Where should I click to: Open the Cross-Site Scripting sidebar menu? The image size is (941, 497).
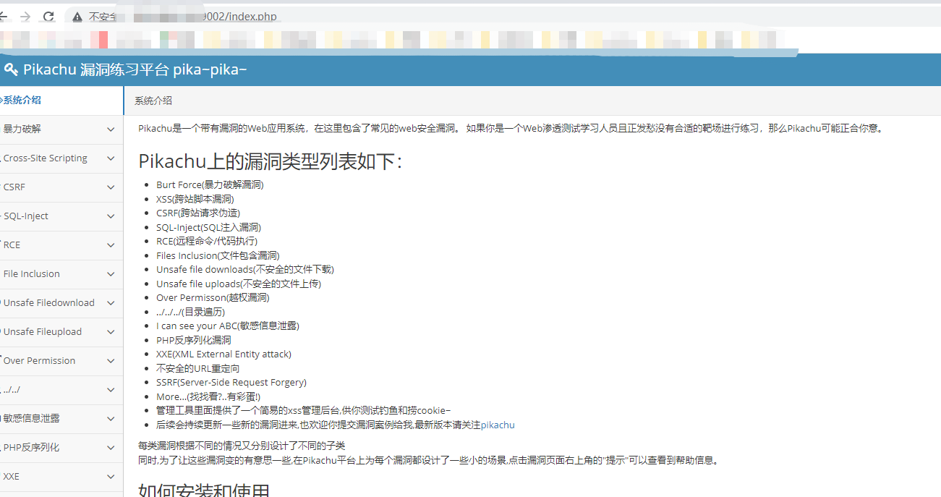pyautogui.click(x=61, y=158)
